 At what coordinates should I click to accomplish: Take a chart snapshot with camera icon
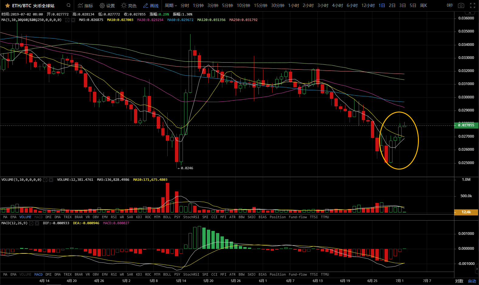pos(461,5)
